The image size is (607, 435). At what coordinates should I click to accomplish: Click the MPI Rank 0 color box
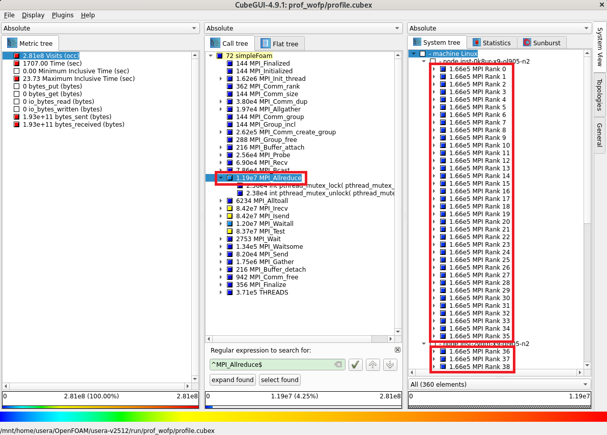tap(443, 69)
